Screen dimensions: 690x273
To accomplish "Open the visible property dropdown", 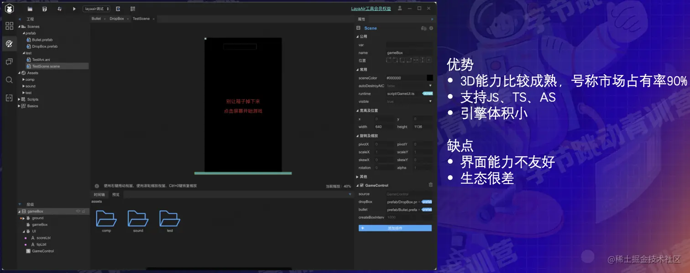I will 409,101.
